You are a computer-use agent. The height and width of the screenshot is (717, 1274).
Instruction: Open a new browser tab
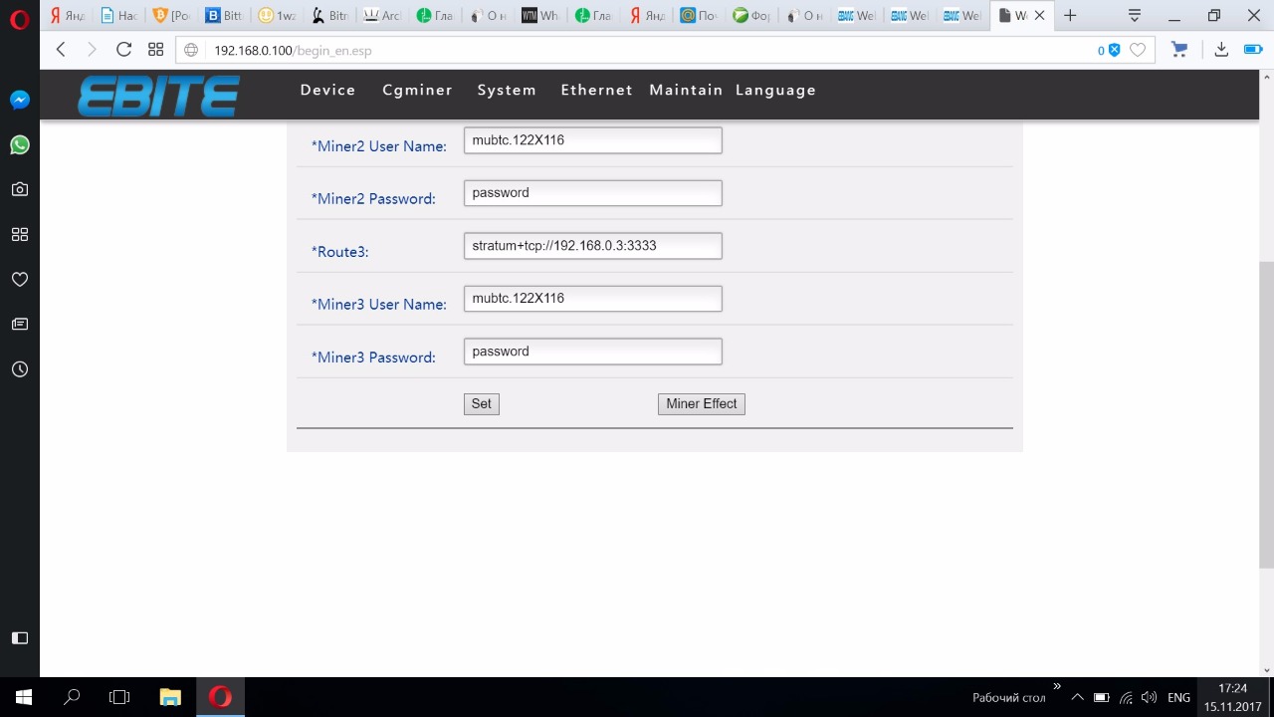coord(1070,15)
